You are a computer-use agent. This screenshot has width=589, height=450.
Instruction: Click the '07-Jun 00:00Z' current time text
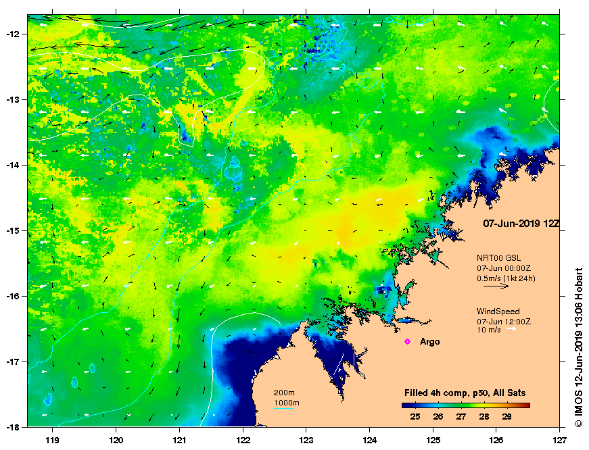point(504,268)
